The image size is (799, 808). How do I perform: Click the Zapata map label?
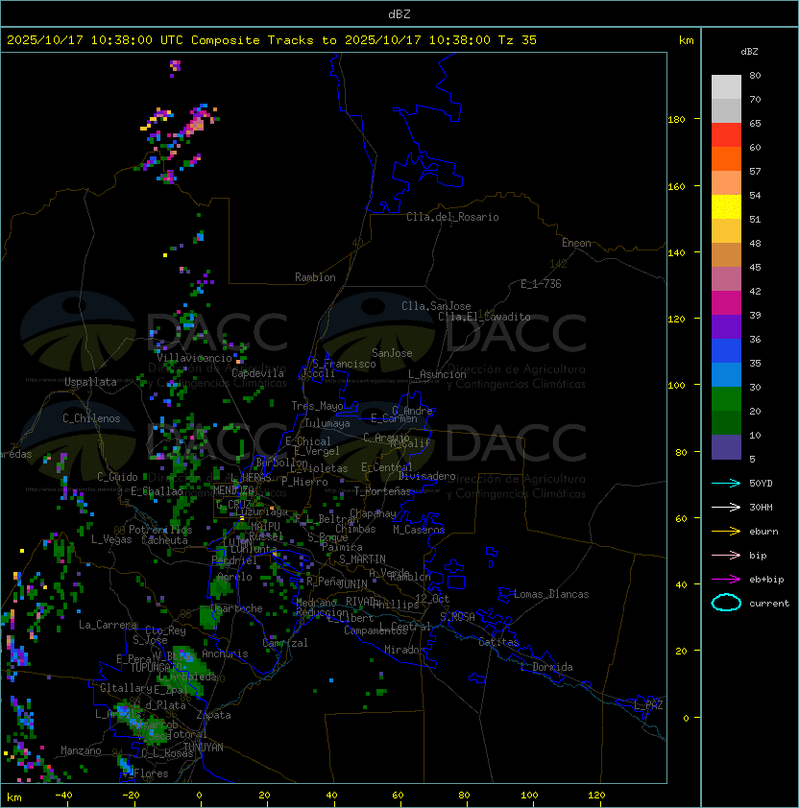pos(213,715)
